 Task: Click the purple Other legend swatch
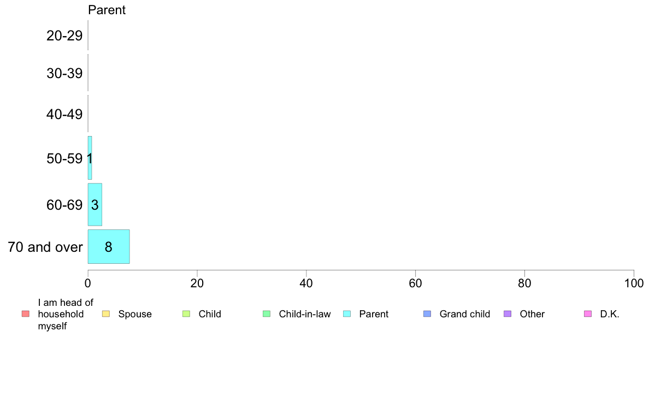tap(508, 314)
